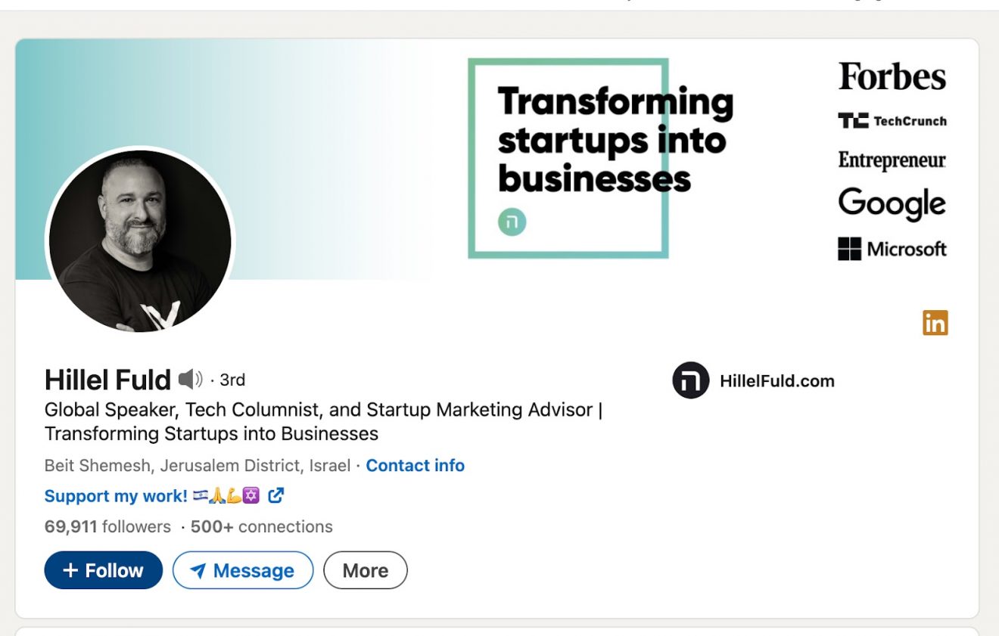The height and width of the screenshot is (636, 999).
Task: Open the external link icon beside Support my work
Action: click(x=275, y=495)
